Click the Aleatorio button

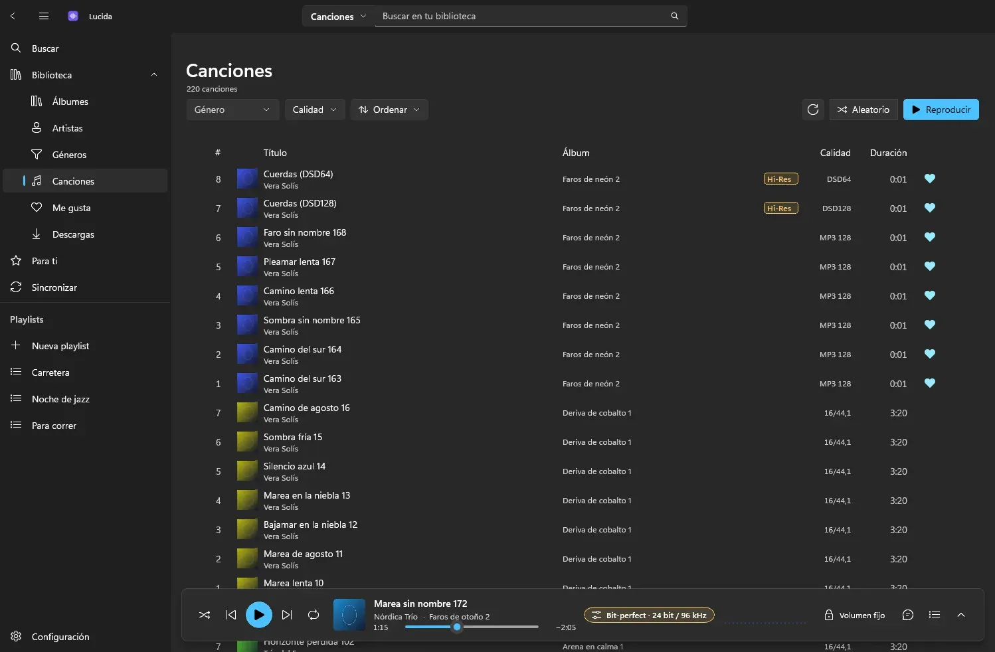click(863, 110)
